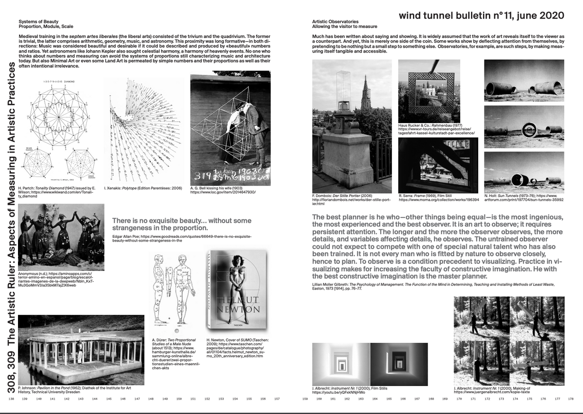Select the Rahmenbau framed landscape photo
Viewport: 583px width, 414px height.
(429, 90)
